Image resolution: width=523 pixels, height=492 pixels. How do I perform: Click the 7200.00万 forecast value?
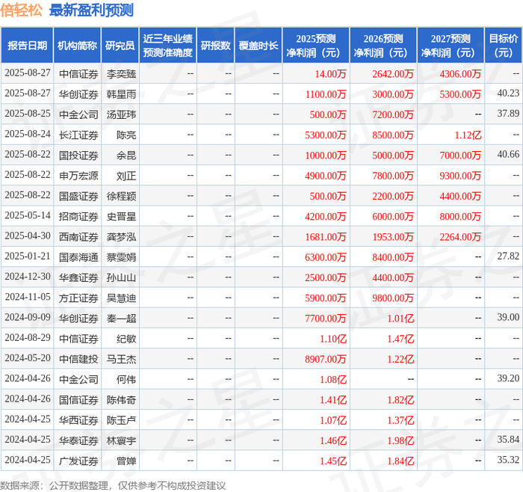393,115
